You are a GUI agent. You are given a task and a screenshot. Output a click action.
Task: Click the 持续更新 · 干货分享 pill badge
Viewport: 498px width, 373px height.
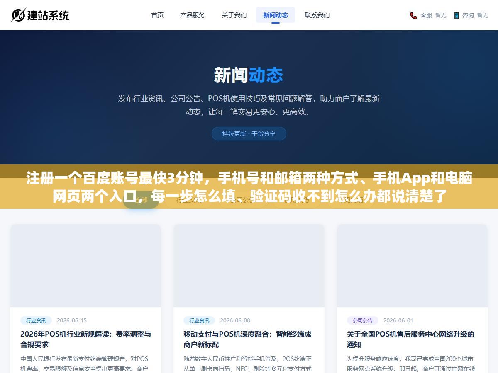coord(249,134)
